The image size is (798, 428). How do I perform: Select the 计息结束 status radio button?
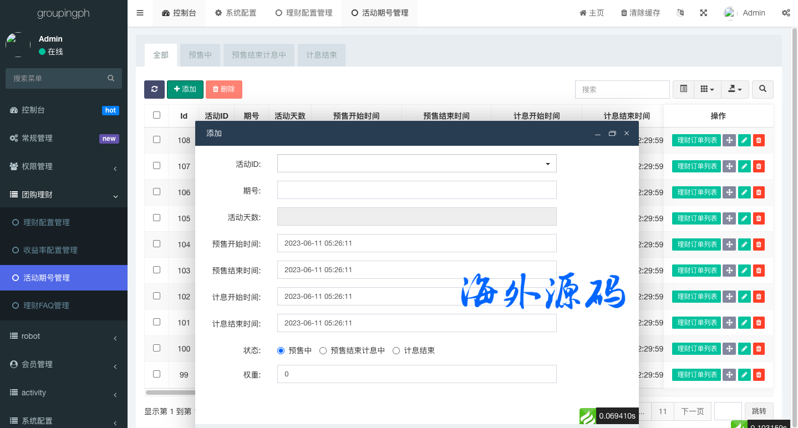pyautogui.click(x=397, y=350)
